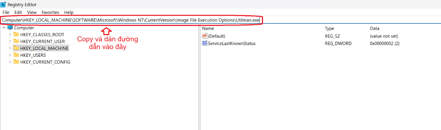Click the HKEY_CURRENT_CONFIG folder icon
The width and height of the screenshot is (441, 130).
click(x=16, y=62)
